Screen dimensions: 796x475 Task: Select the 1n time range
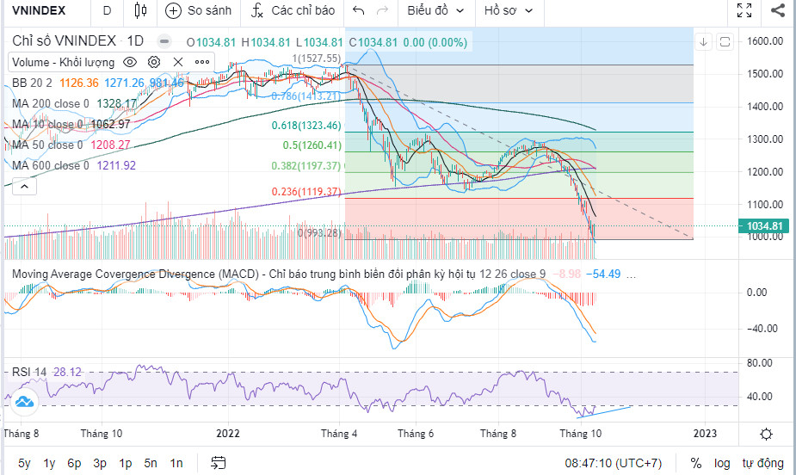176,463
